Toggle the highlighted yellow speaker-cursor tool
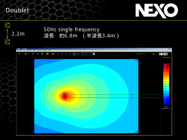The height and width of the screenshot is (140, 187). pos(74,54)
